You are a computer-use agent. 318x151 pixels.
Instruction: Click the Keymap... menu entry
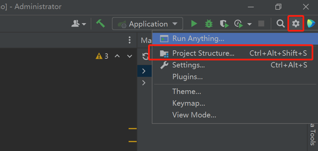[x=188, y=103]
